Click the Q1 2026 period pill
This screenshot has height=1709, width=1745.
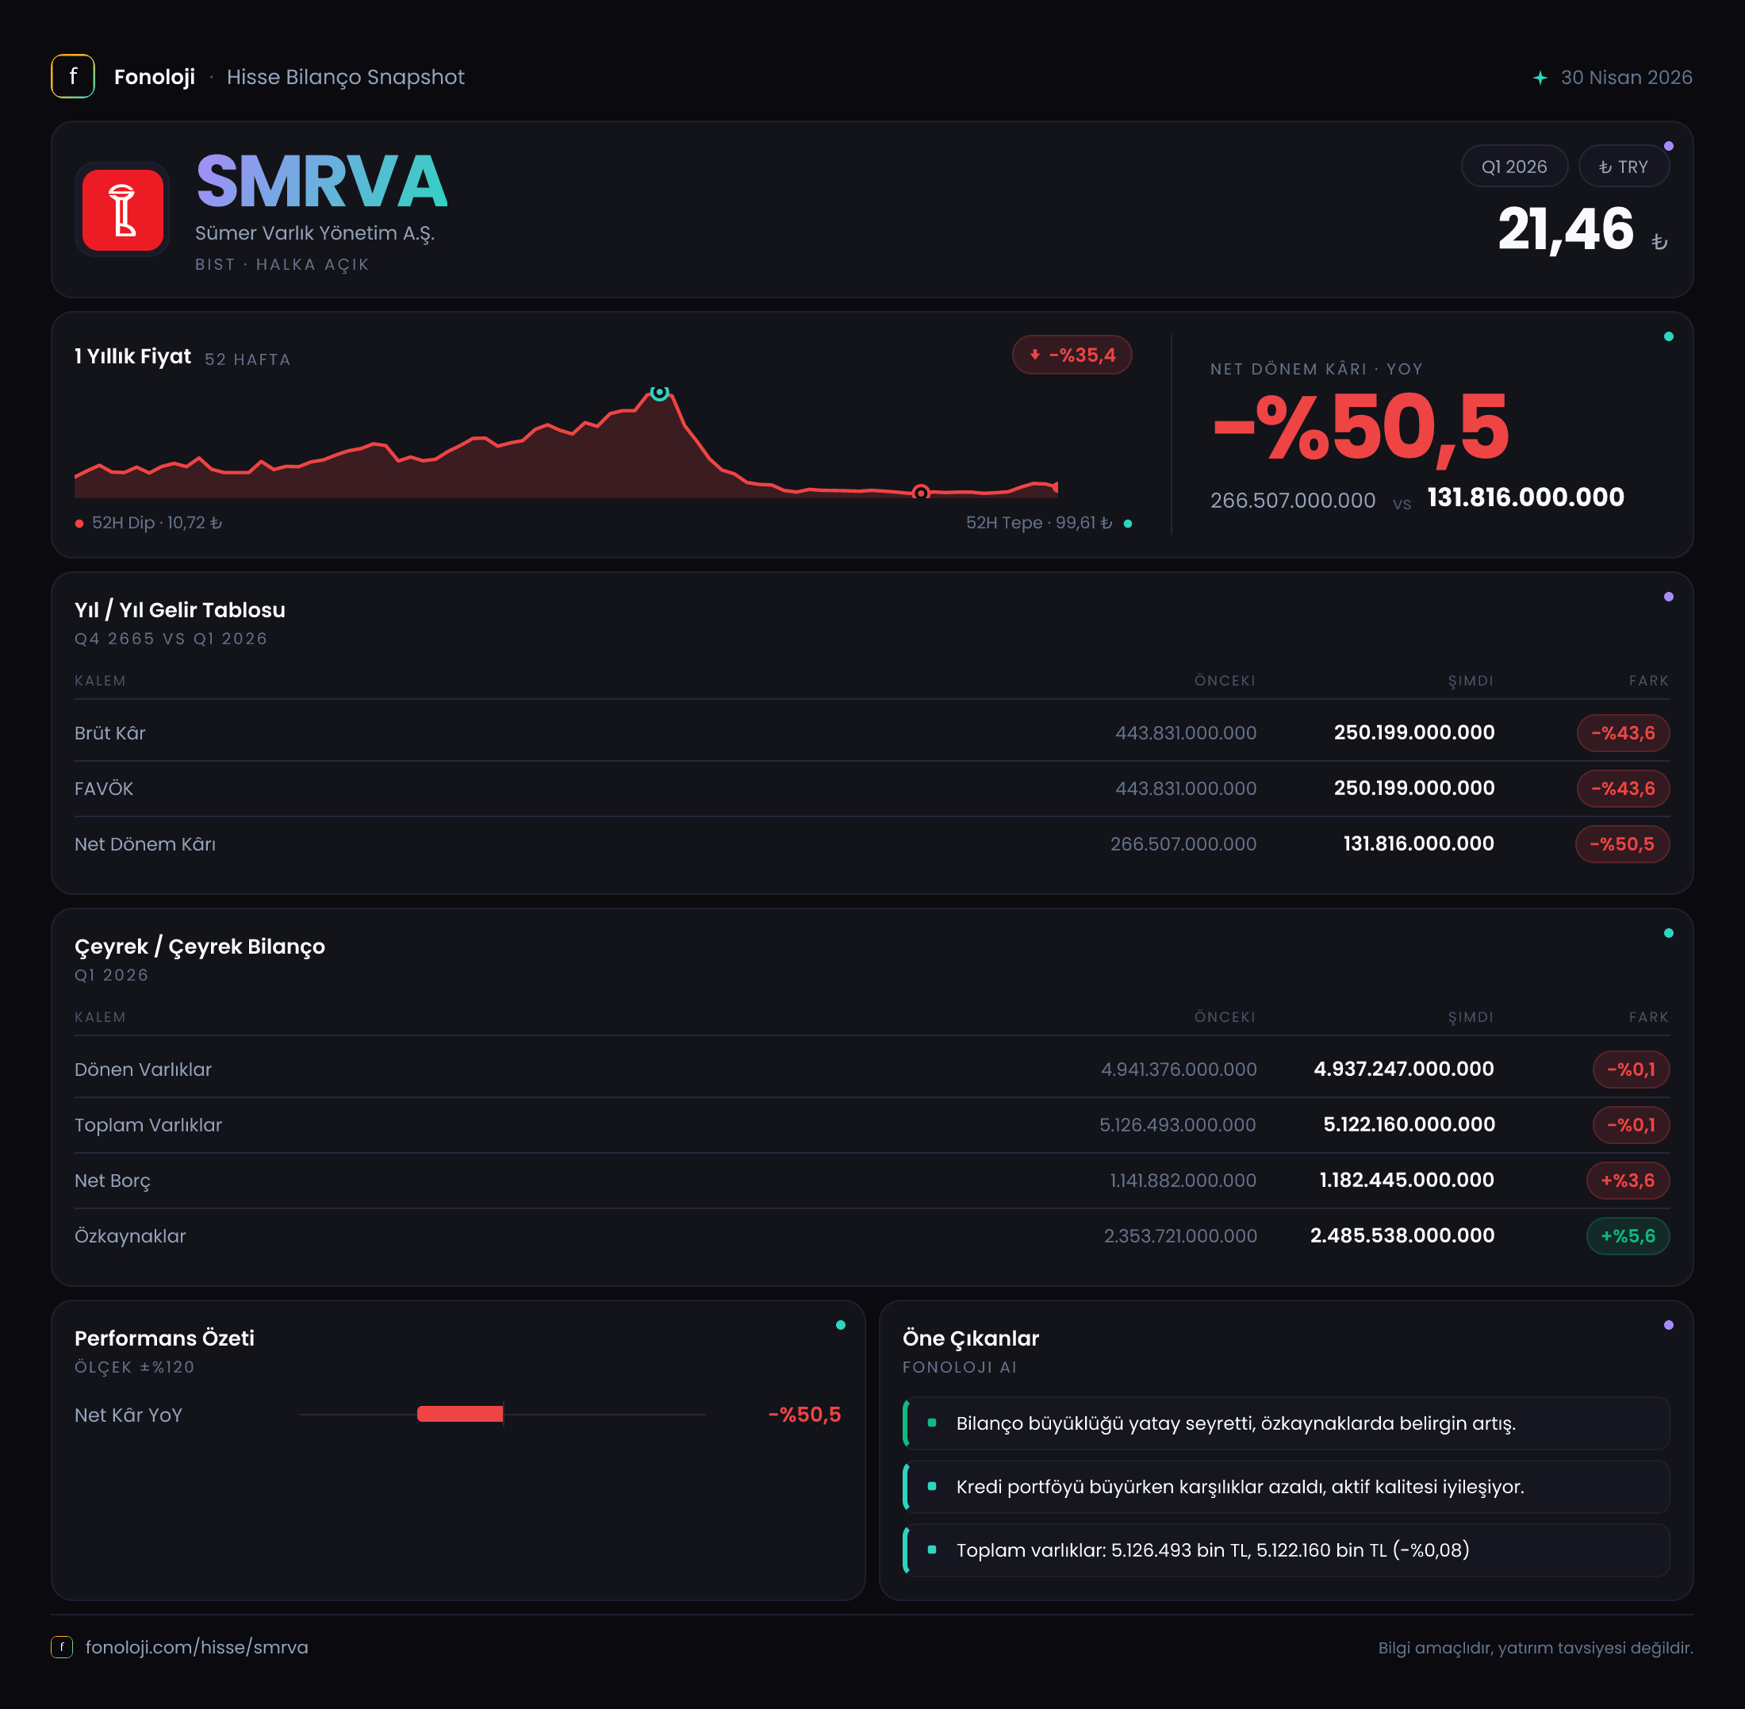tap(1514, 167)
